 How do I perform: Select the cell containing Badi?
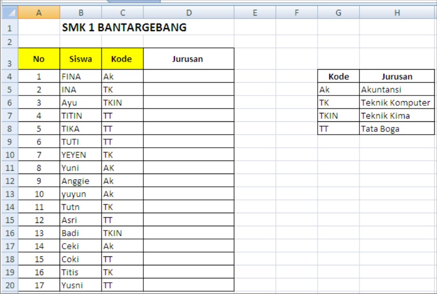[80, 233]
